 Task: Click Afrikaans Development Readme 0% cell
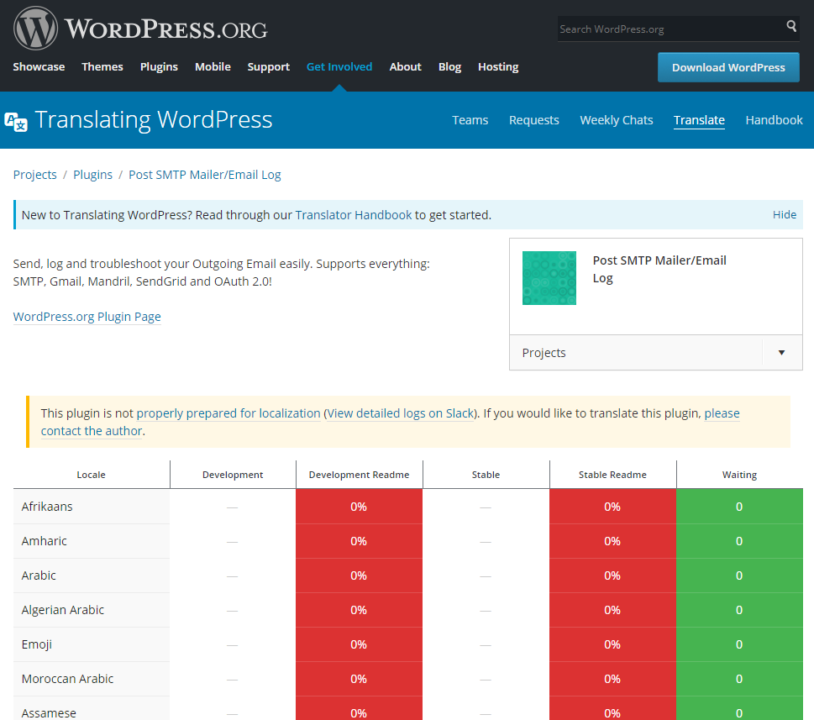359,507
